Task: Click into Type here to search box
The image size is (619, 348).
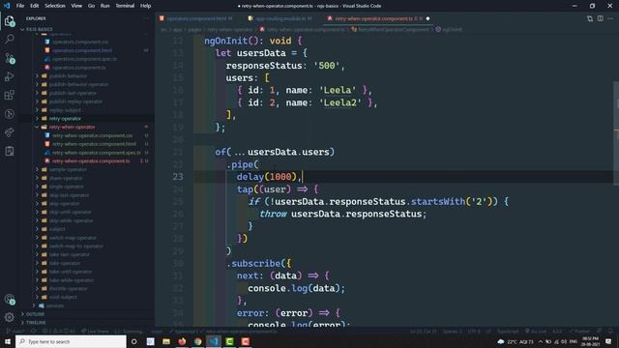Action: click(x=71, y=341)
